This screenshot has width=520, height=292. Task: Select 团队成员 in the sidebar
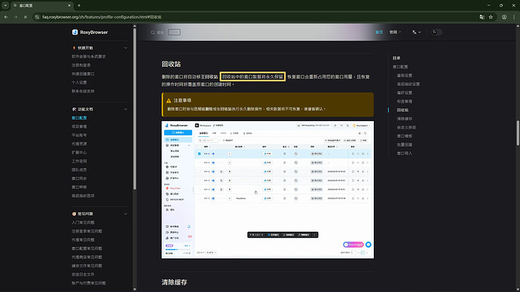[79, 170]
